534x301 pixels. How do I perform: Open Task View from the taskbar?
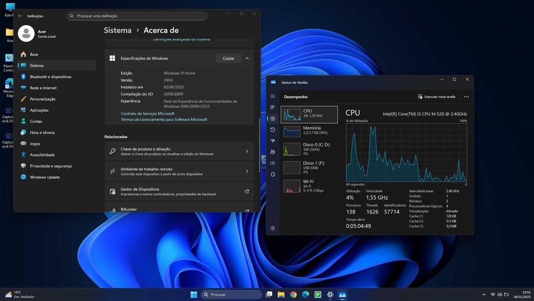pos(269,295)
